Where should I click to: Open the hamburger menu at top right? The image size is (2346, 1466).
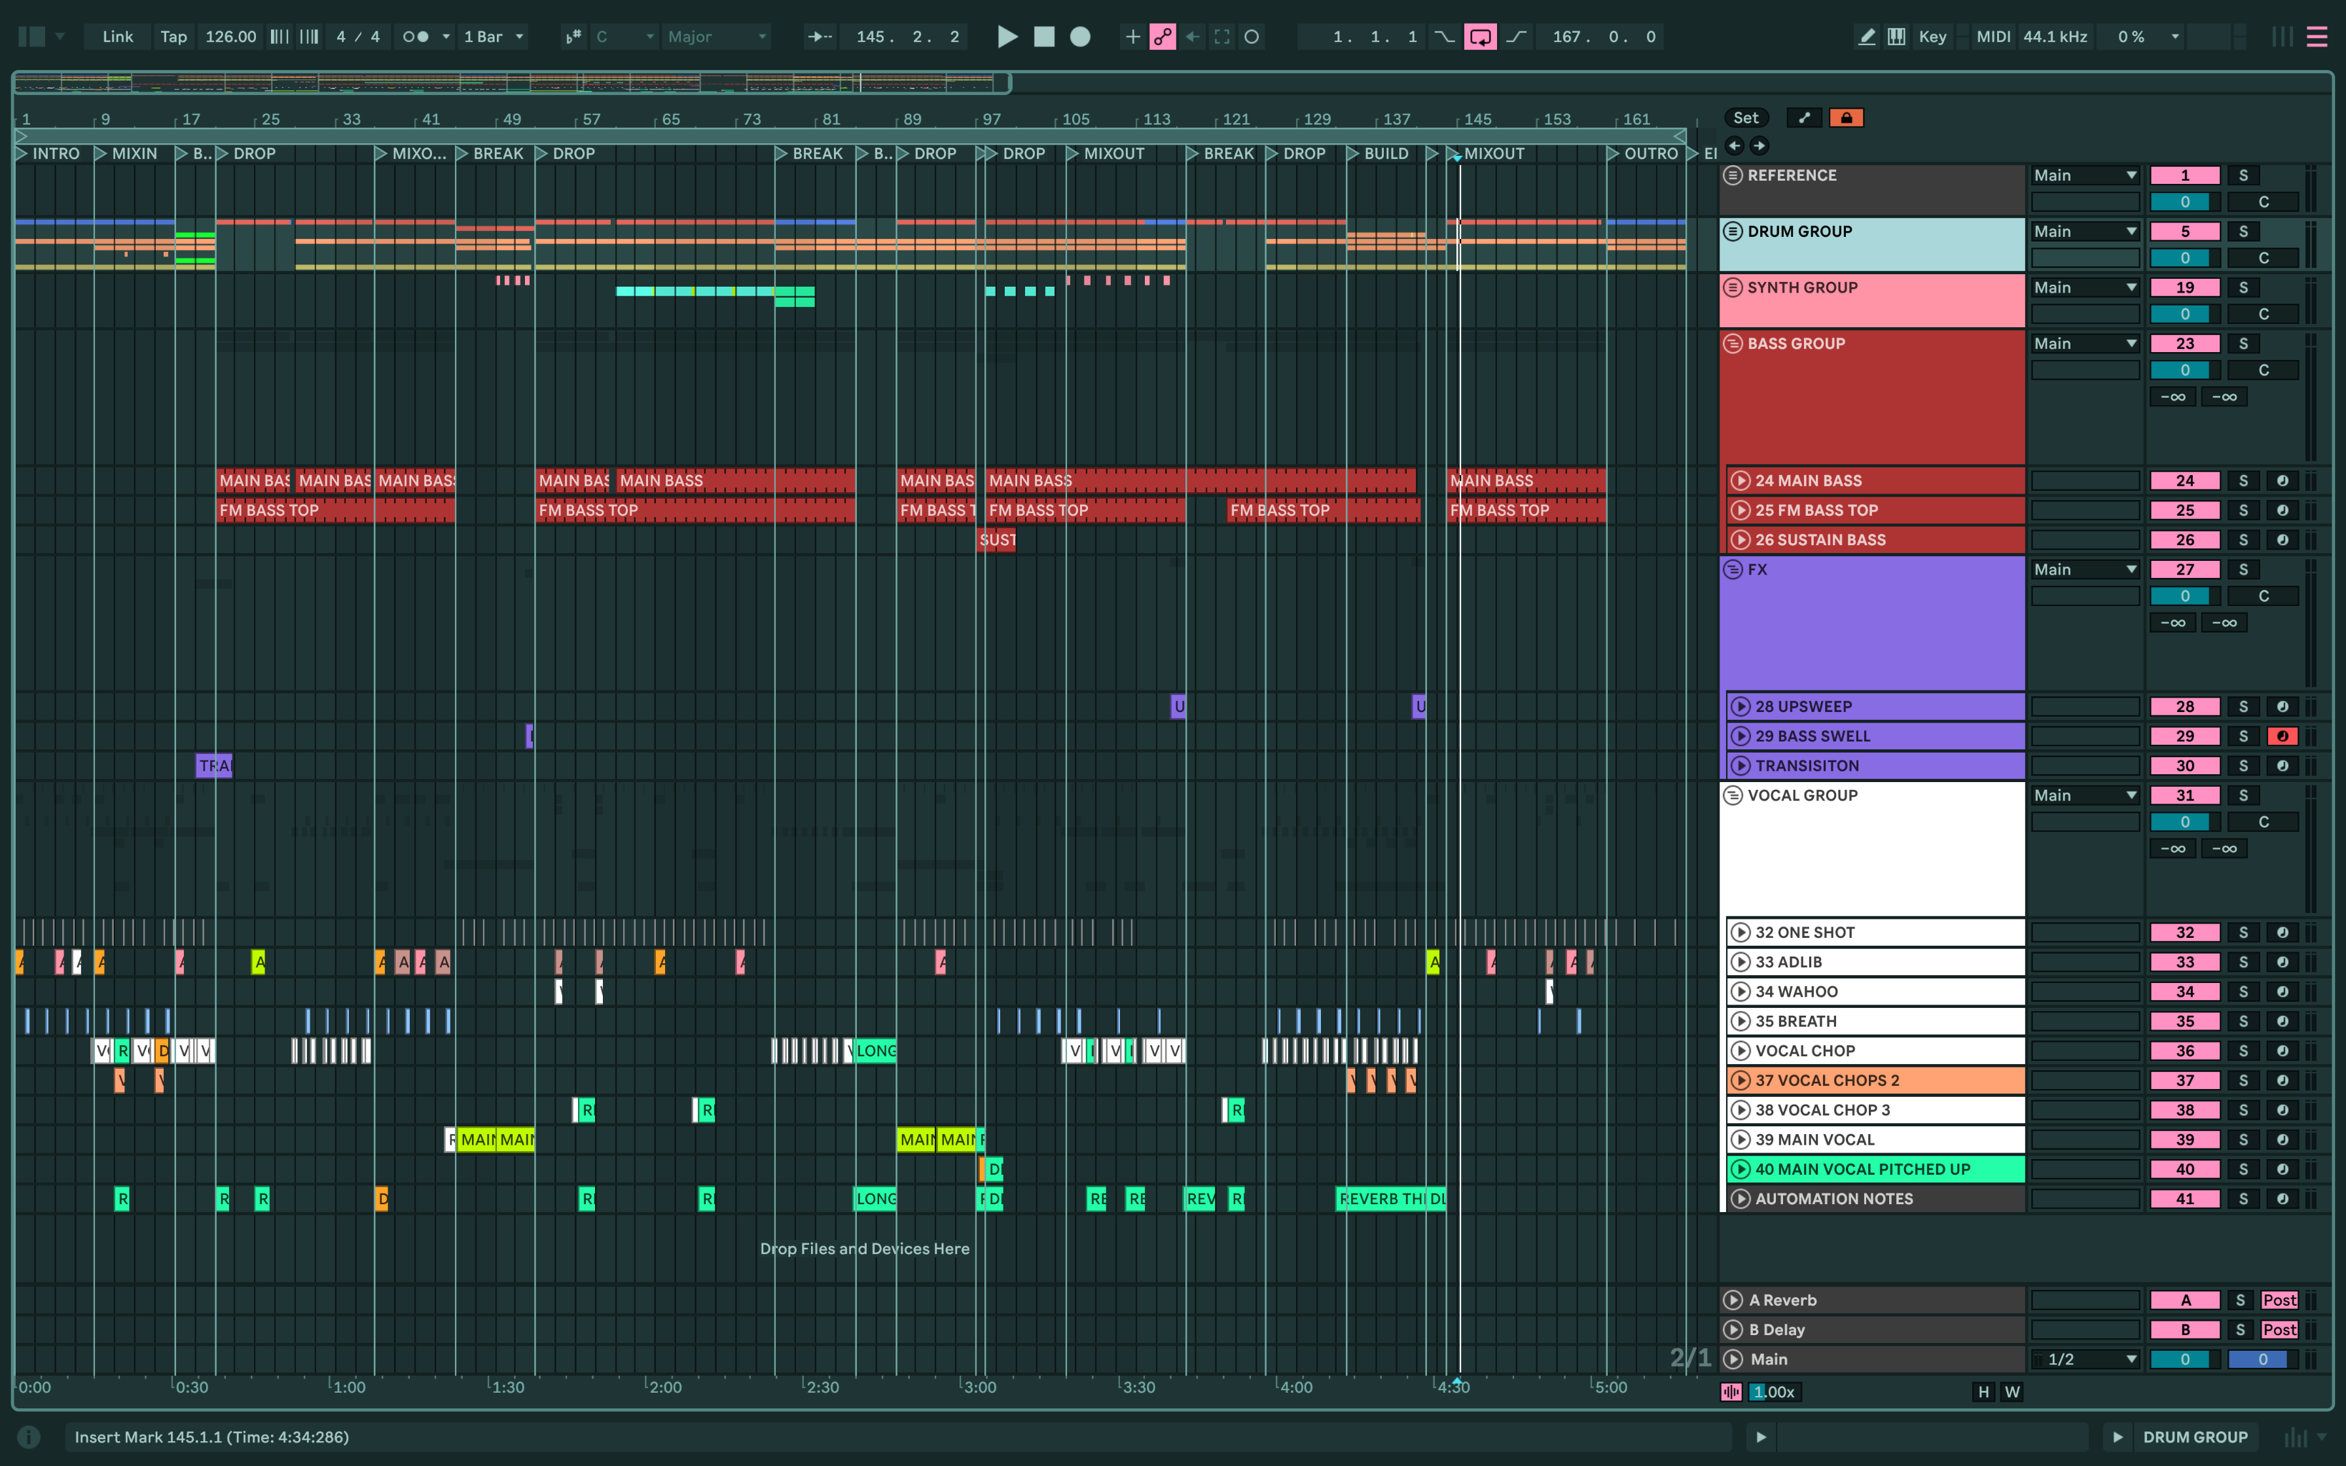pos(2317,37)
